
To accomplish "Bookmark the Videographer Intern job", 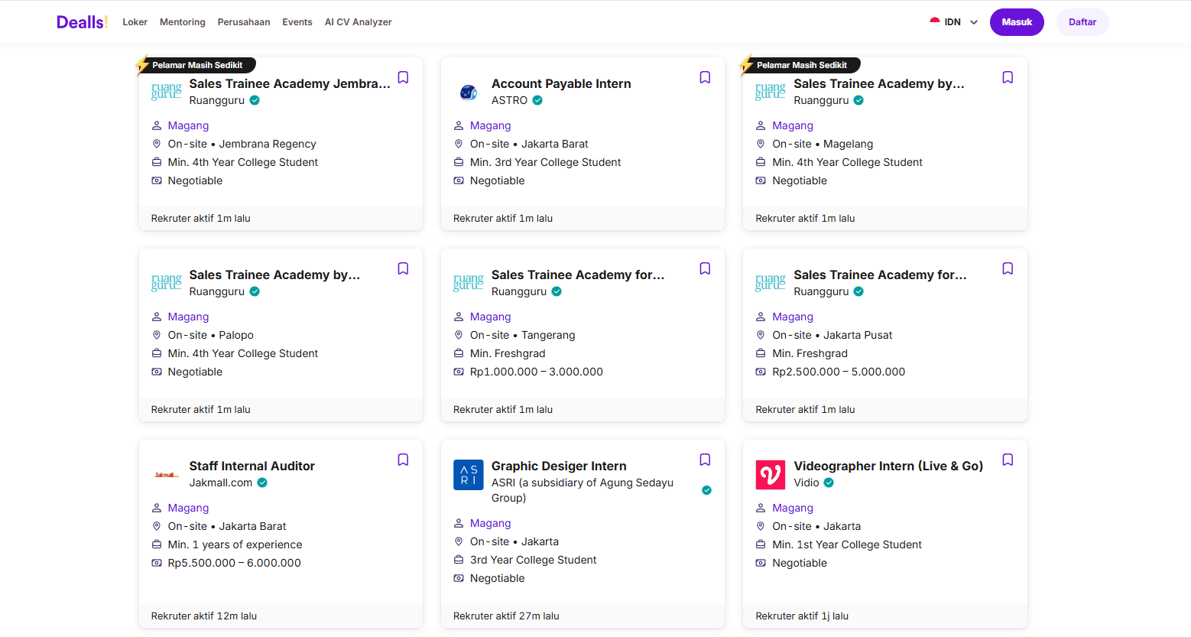I will click(1008, 460).
